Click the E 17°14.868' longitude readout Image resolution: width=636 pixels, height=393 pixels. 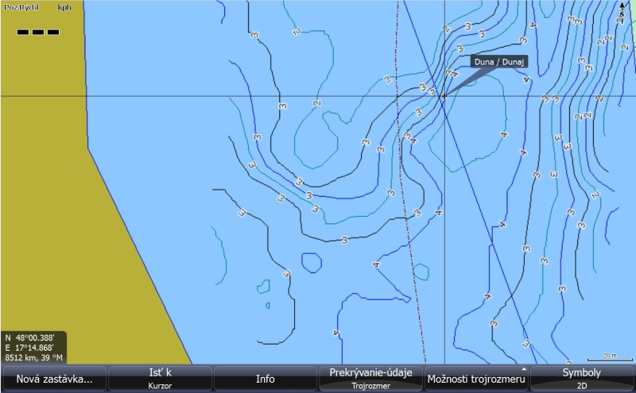[x=29, y=347]
